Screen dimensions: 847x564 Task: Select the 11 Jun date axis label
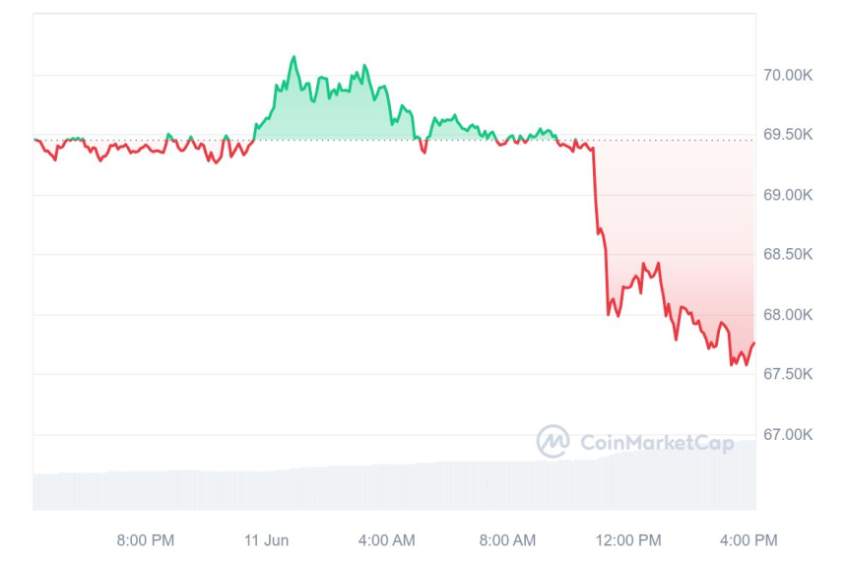pos(267,539)
